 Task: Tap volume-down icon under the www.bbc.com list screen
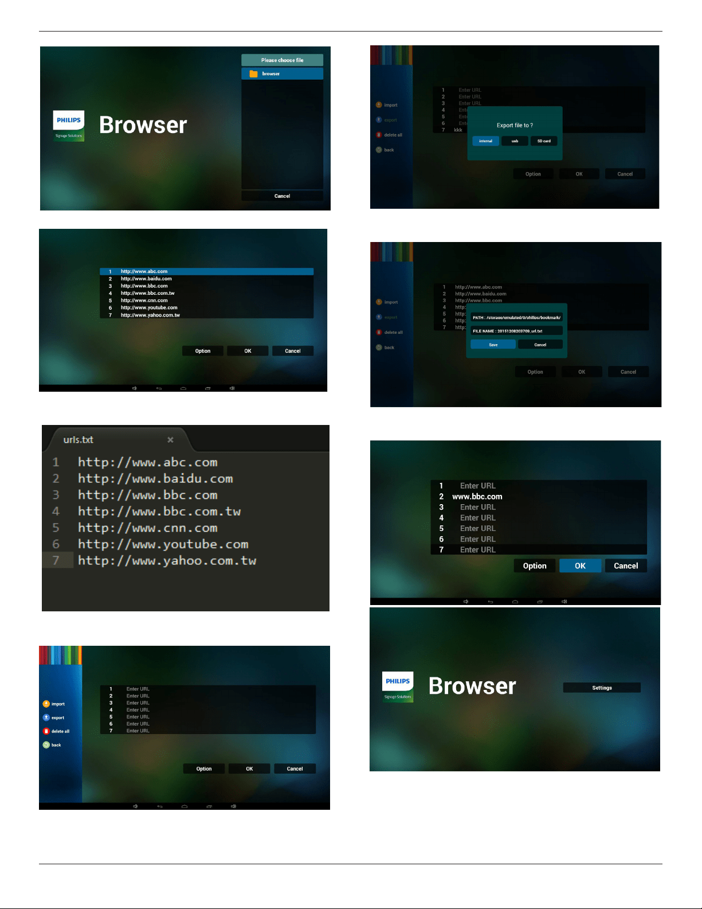click(466, 602)
